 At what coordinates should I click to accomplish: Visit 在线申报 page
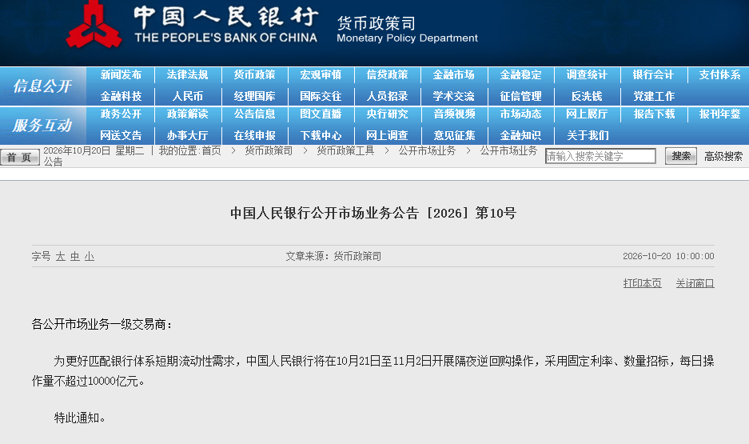coord(254,135)
